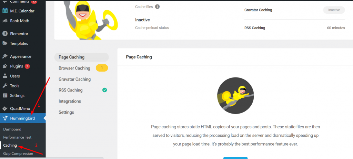Open the Caching submenu link

(x=10, y=145)
